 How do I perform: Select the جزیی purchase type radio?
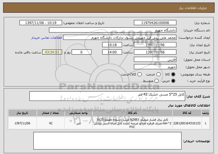173,81
